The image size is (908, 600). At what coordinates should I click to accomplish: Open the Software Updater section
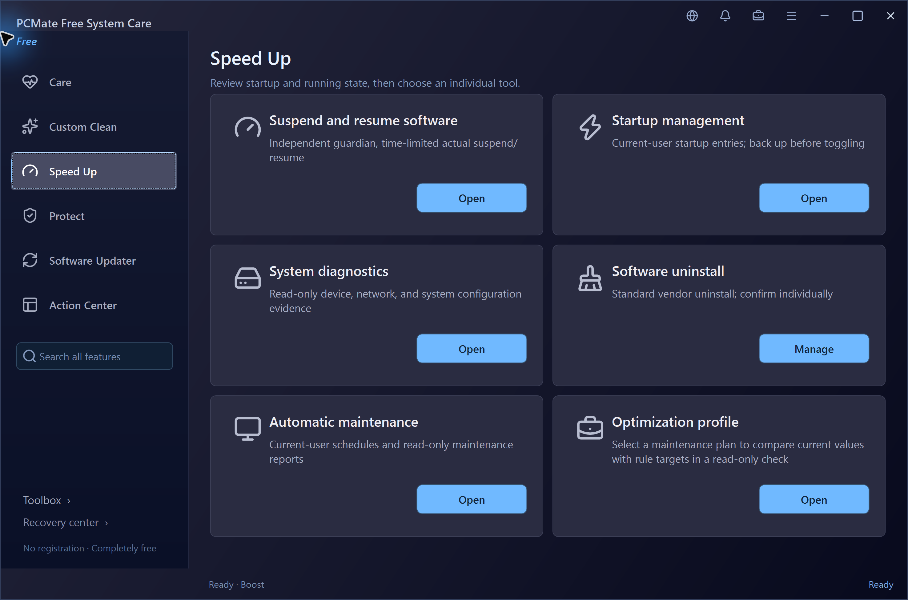(94, 261)
